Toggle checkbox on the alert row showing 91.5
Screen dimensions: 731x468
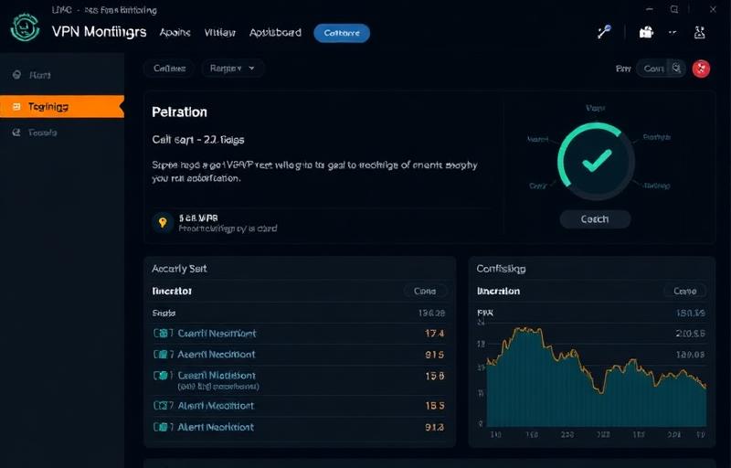point(163,355)
